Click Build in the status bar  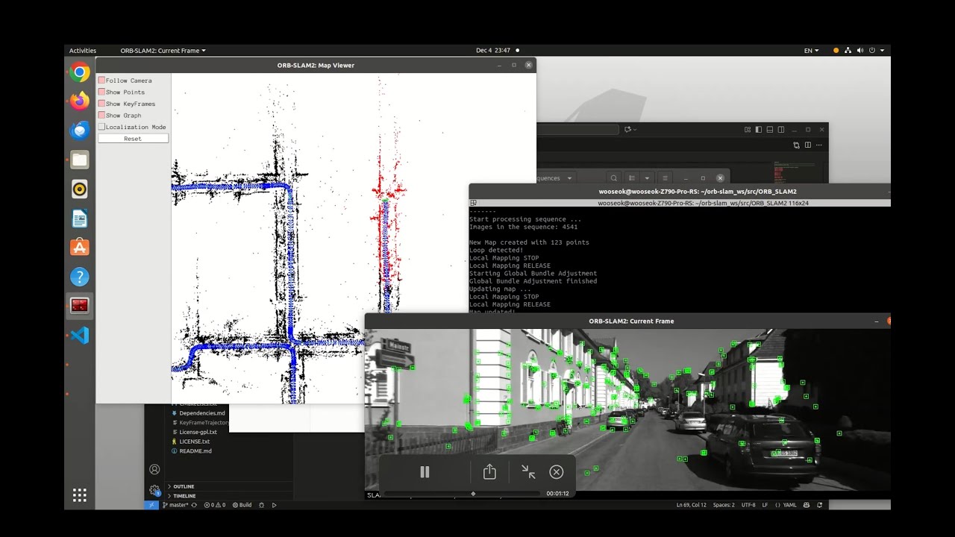tap(242, 505)
